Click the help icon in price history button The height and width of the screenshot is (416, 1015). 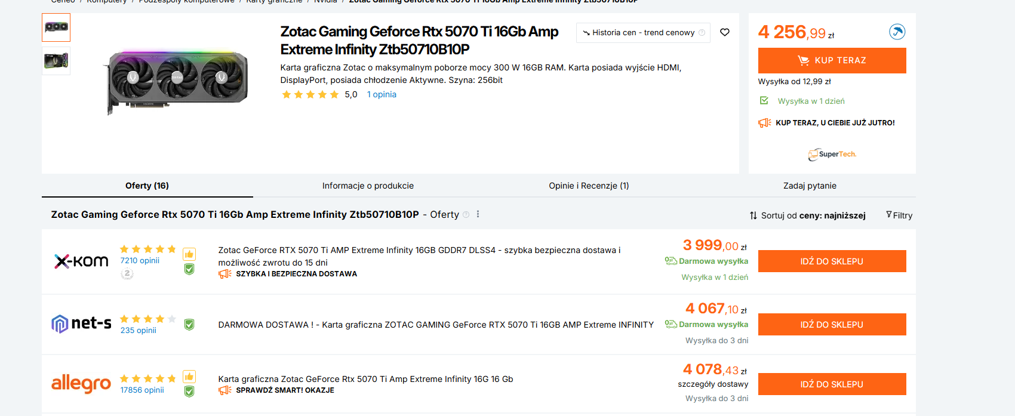702,33
